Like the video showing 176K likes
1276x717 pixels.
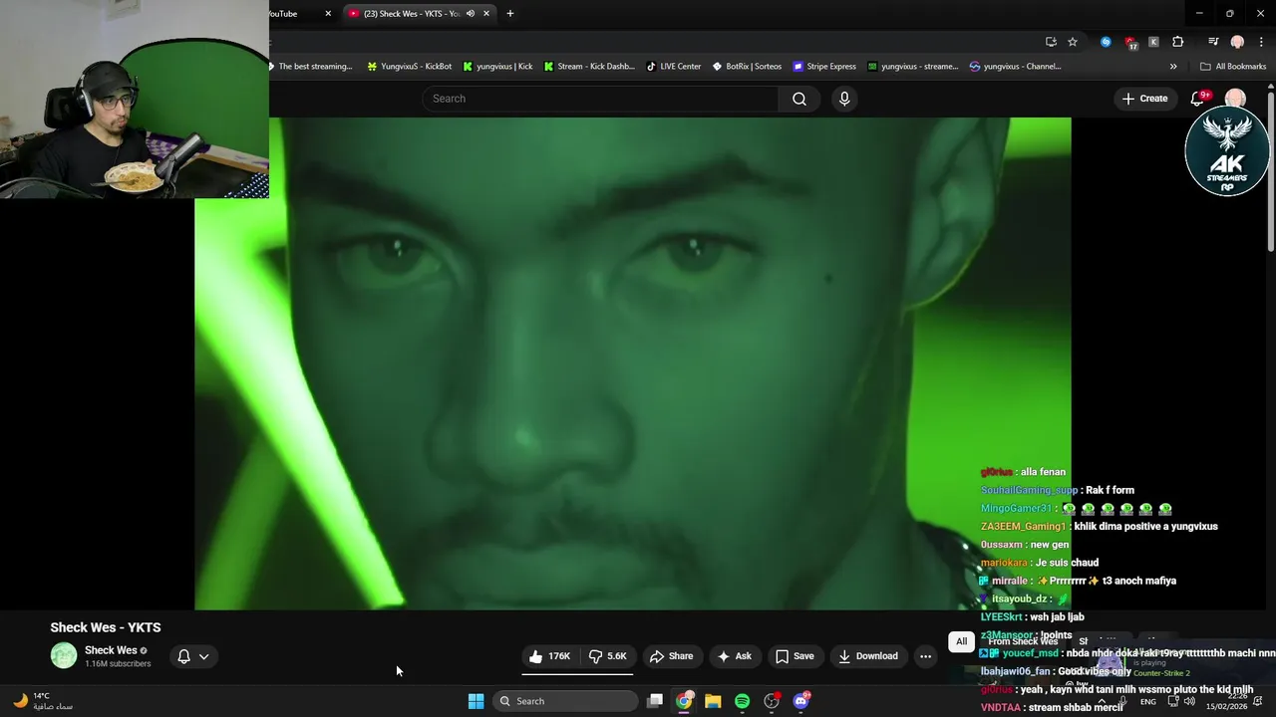549,656
